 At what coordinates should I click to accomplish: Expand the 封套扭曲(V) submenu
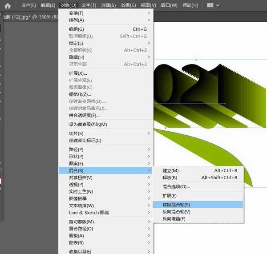81,177
